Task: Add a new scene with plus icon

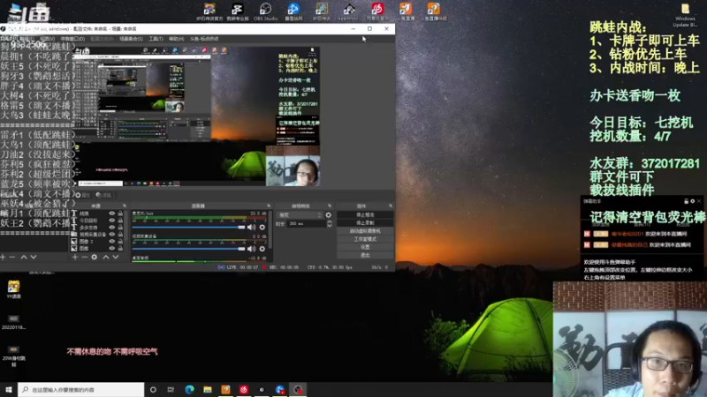Action: click(x=4, y=257)
